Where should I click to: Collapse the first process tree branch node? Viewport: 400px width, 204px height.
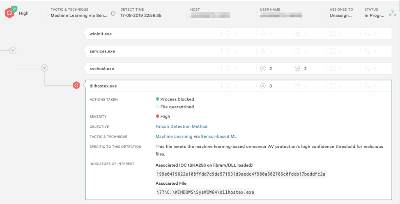coord(13,50)
